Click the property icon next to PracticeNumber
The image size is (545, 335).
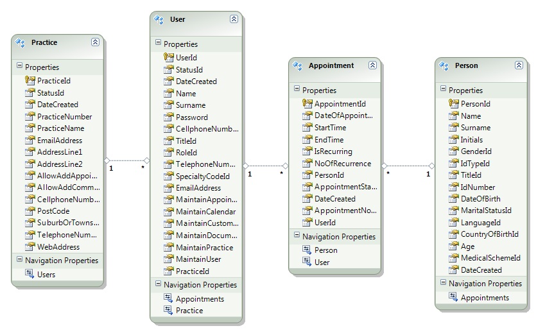30,116
